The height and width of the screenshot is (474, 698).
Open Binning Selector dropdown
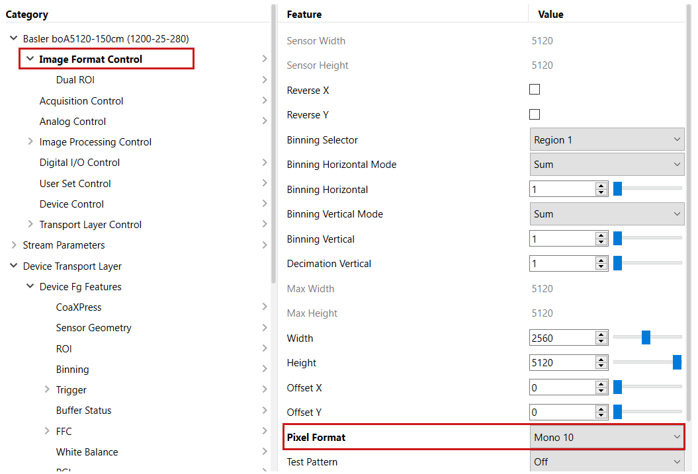[x=607, y=139]
